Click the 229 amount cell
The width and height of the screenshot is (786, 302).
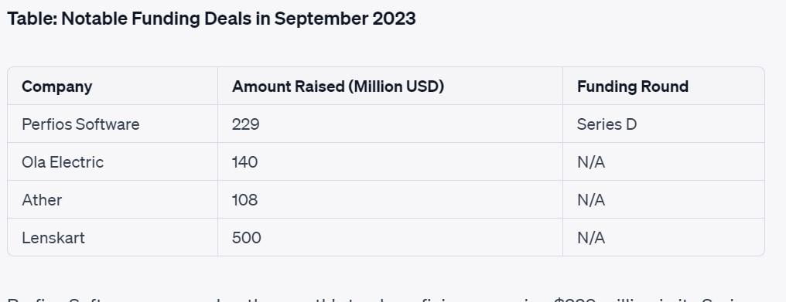246,124
